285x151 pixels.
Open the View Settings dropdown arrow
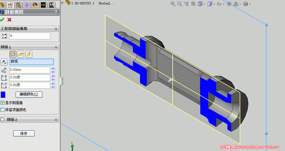(x=250, y=4)
